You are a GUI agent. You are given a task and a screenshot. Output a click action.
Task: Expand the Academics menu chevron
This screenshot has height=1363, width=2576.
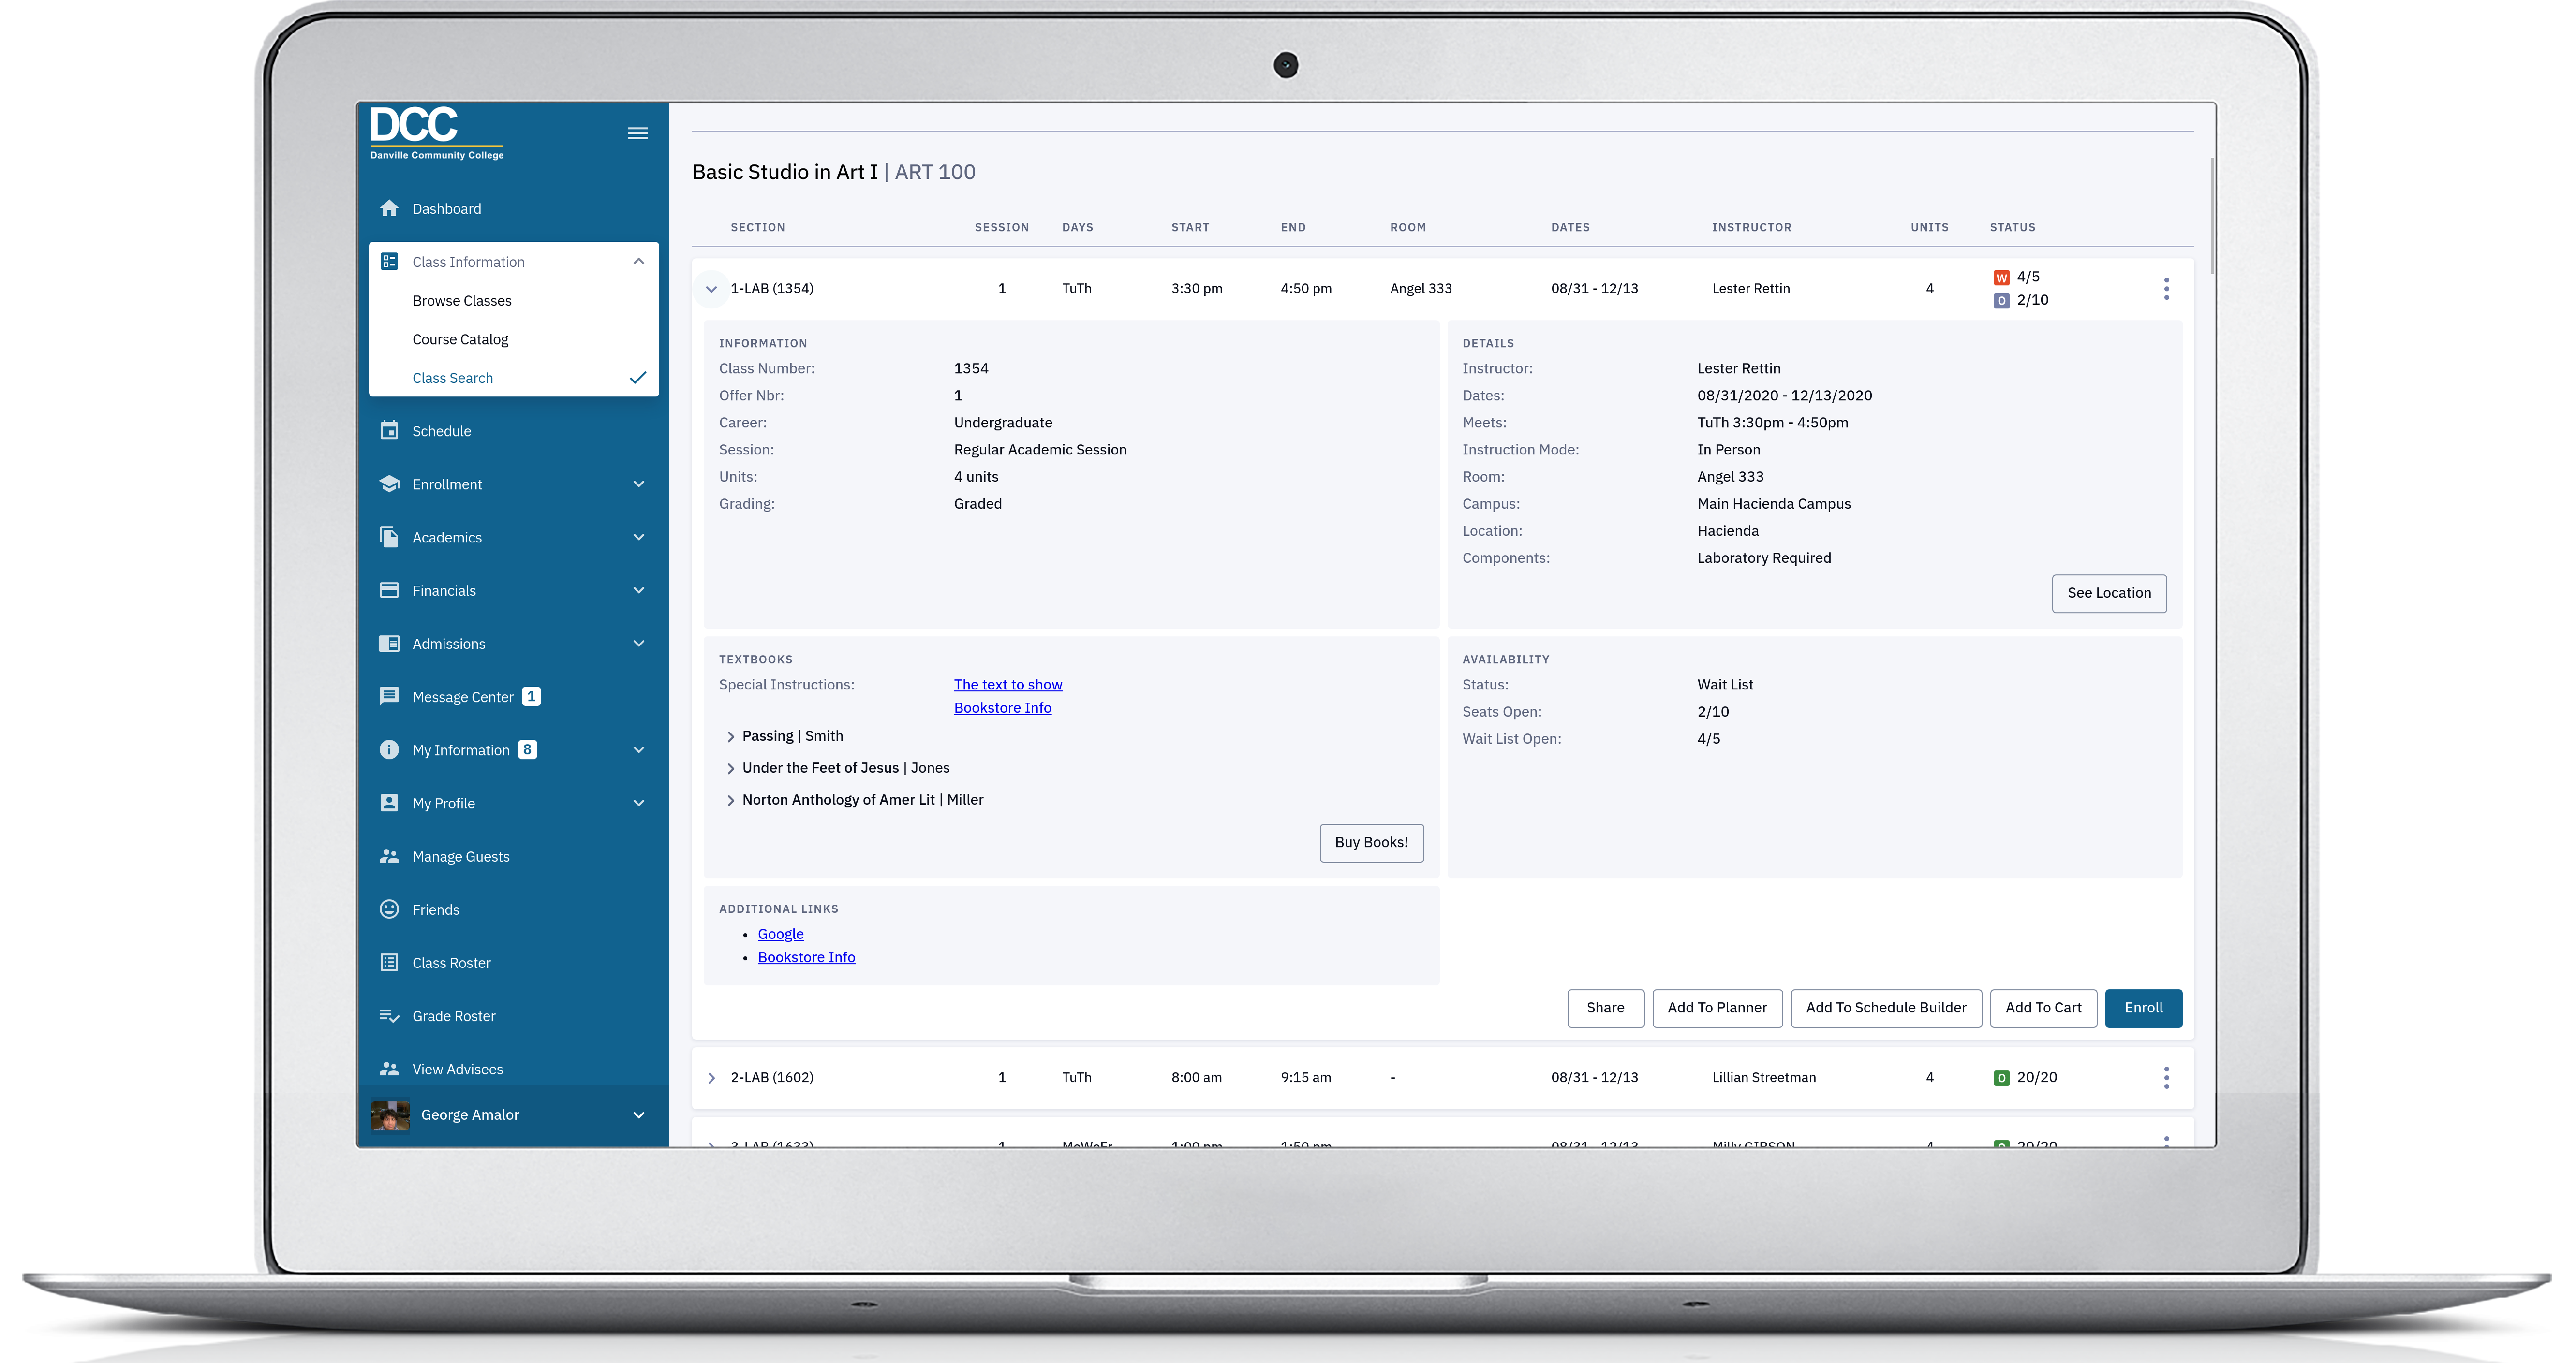638,537
